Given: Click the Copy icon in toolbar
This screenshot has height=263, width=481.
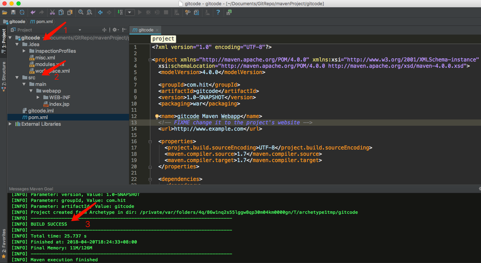Looking at the screenshot, I should click(61, 12).
